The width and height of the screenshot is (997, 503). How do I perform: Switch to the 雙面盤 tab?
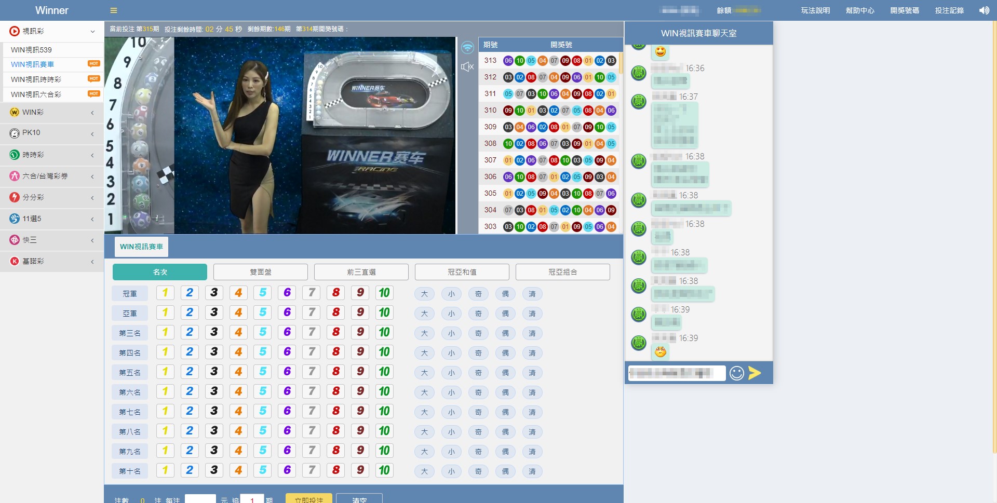(260, 272)
